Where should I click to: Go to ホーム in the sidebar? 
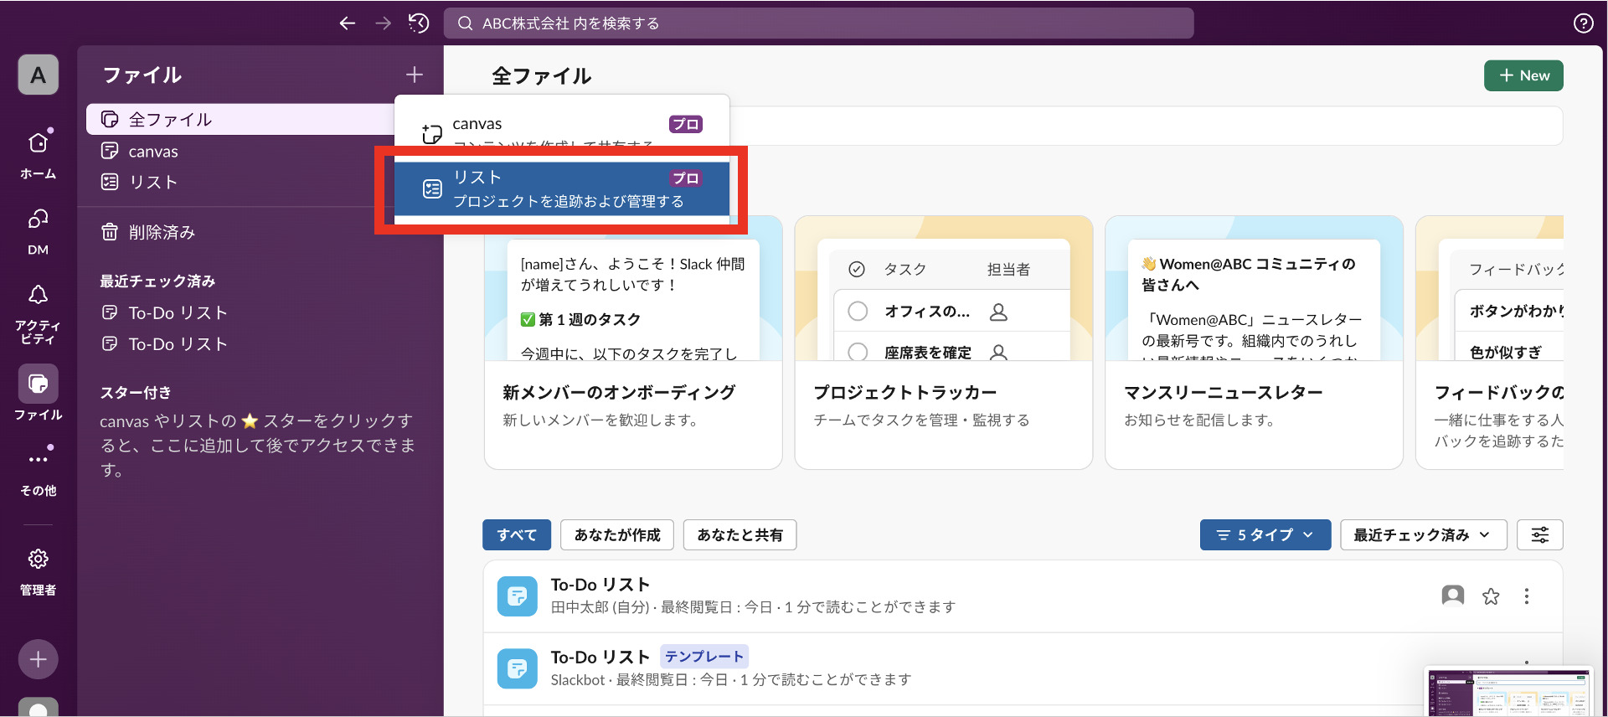tap(39, 155)
